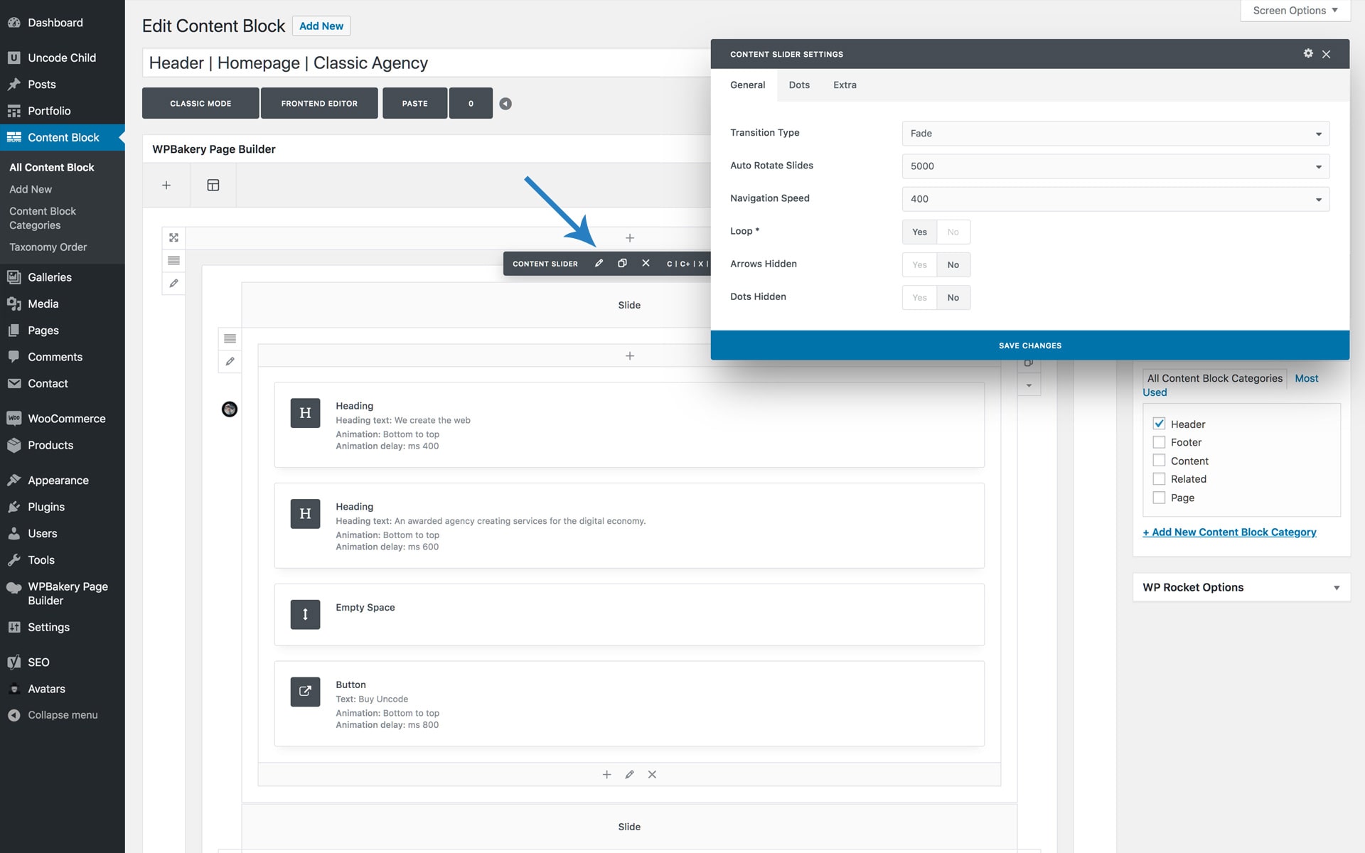1365x853 pixels.
Task: Delete the Content Slider with X icon
Action: 646,263
